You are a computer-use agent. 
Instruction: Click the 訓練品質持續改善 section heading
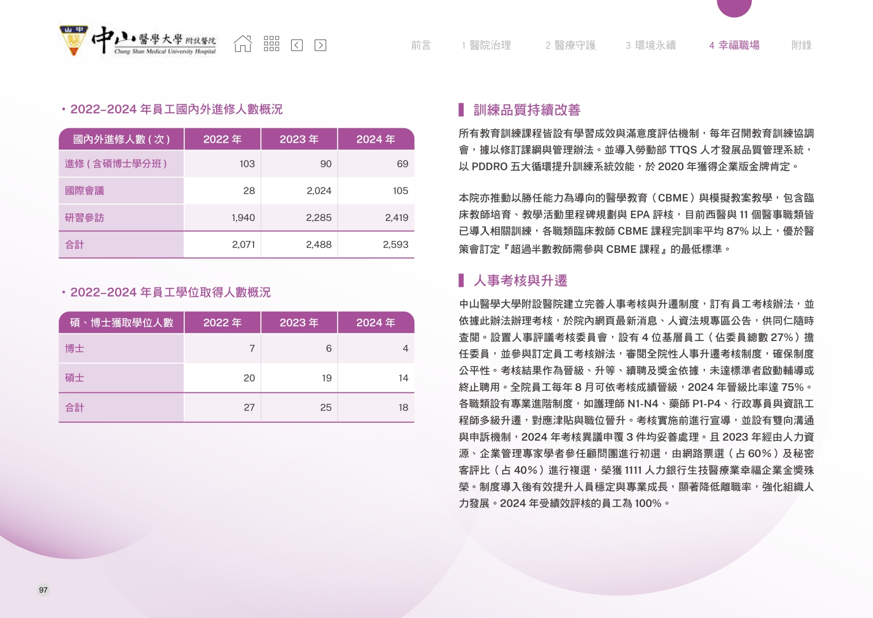click(x=527, y=110)
